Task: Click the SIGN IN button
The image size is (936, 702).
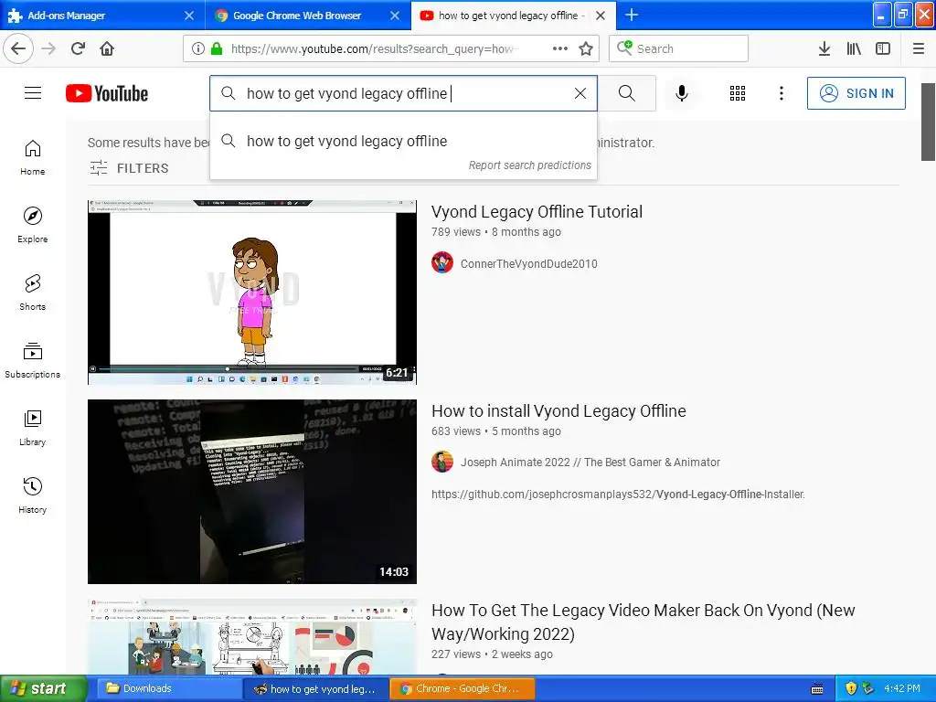Action: [x=856, y=93]
